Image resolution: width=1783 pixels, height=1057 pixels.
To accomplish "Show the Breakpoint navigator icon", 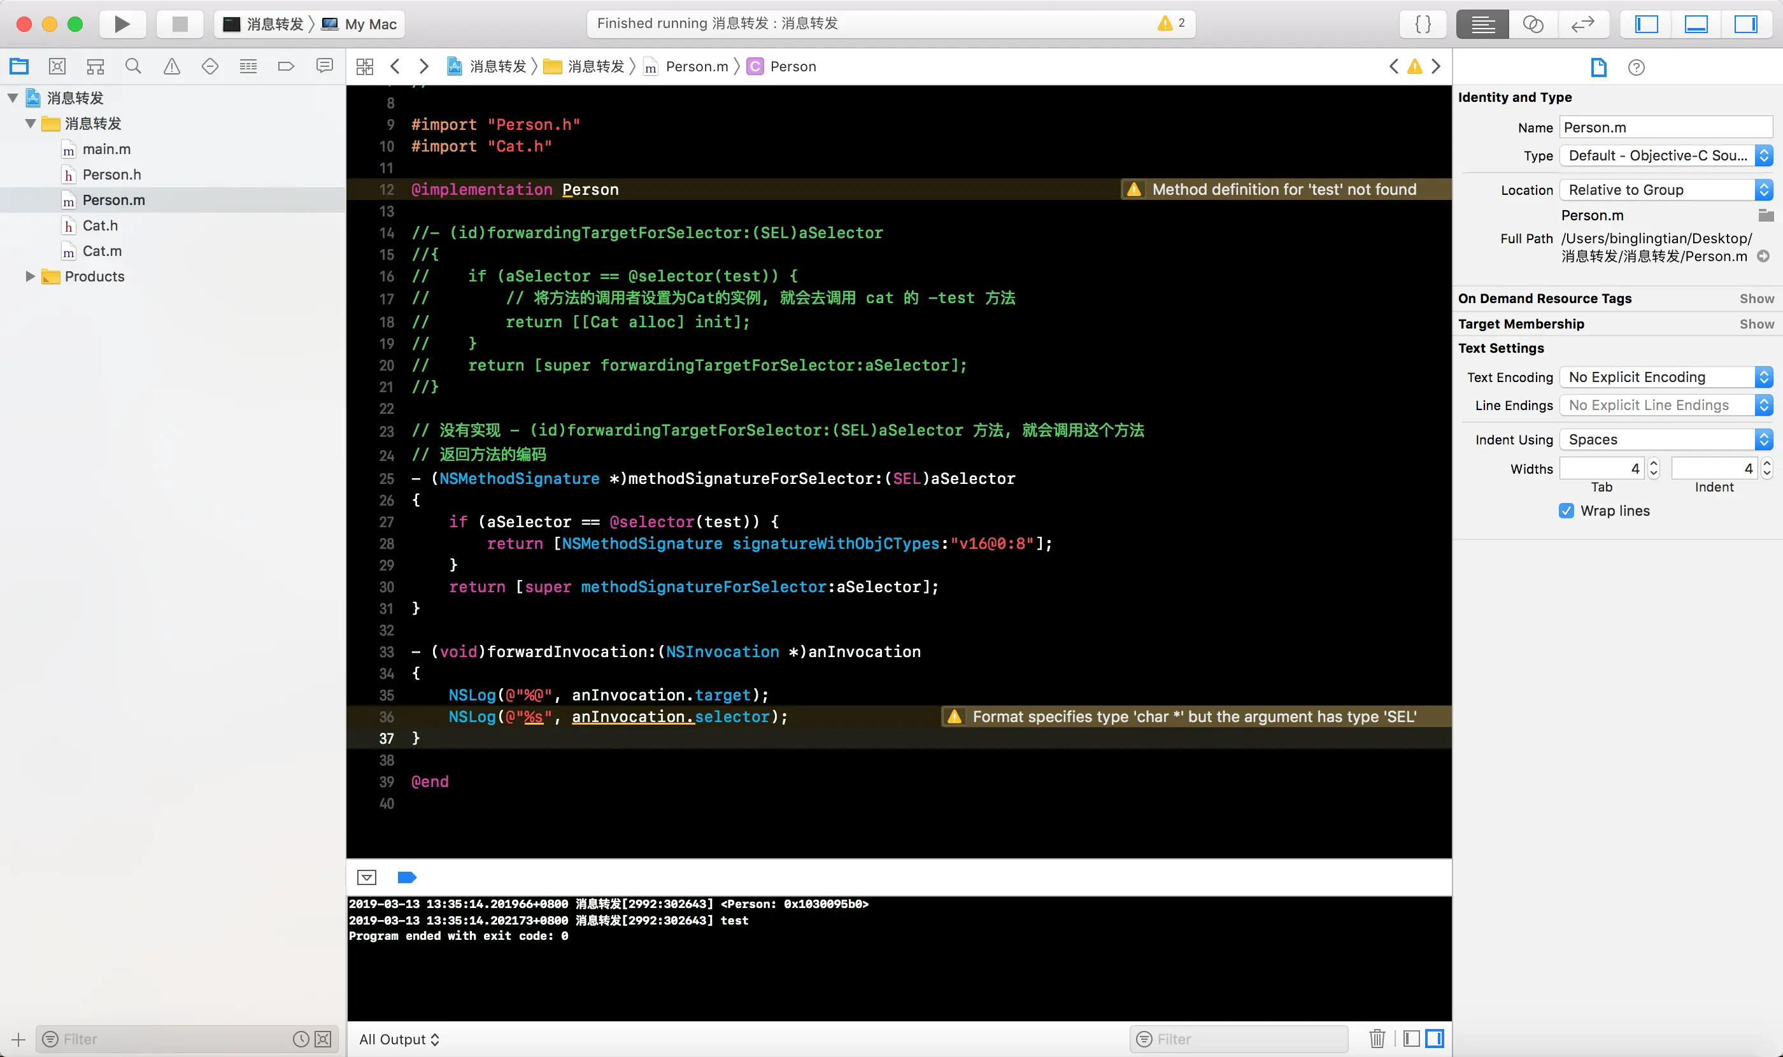I will tap(286, 66).
